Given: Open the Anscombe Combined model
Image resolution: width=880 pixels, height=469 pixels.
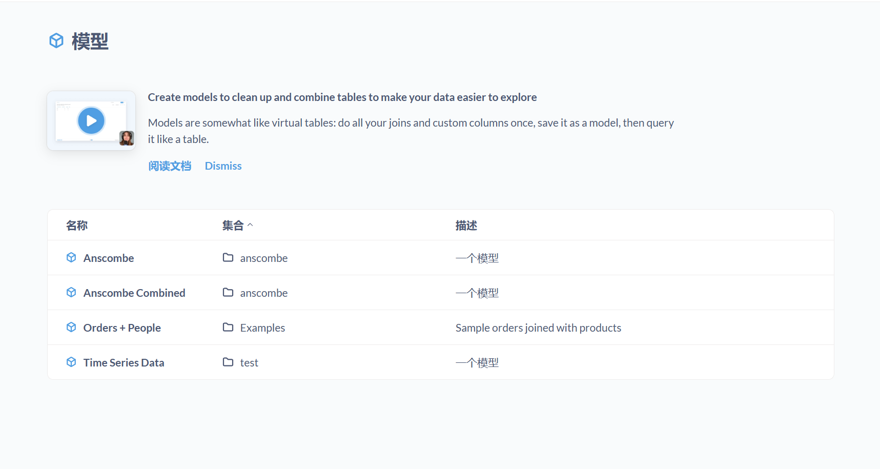Looking at the screenshot, I should [x=134, y=293].
